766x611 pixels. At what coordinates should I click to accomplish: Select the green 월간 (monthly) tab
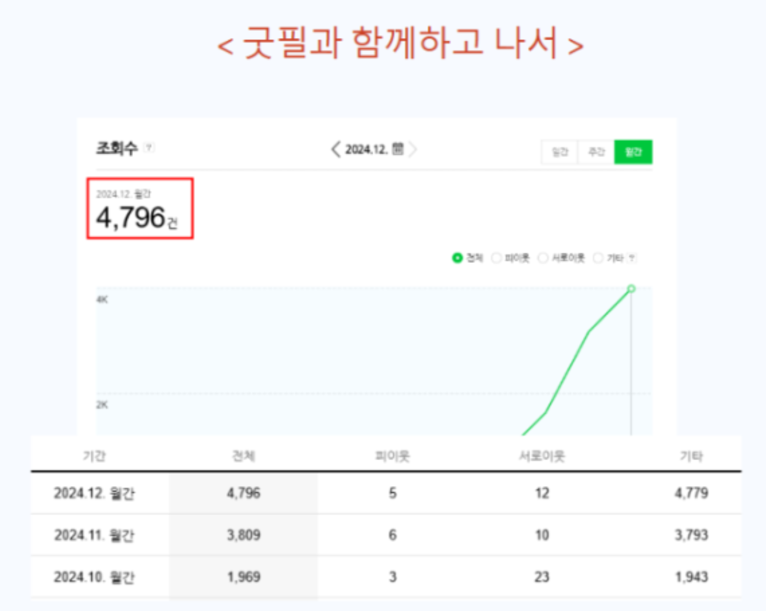pos(633,152)
